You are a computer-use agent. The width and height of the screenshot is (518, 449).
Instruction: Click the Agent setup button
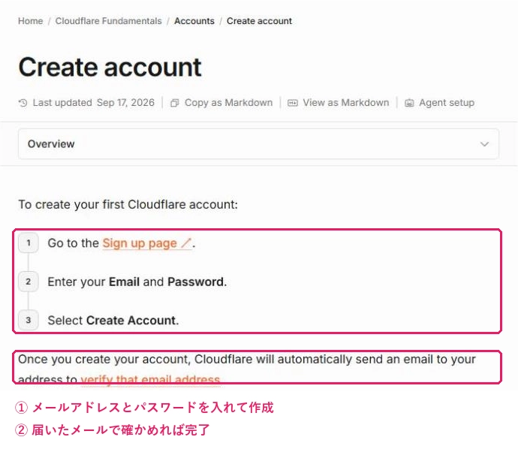click(440, 103)
